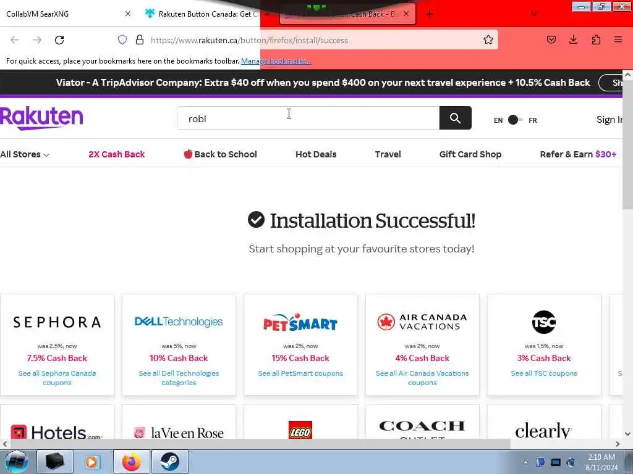Image resolution: width=633 pixels, height=474 pixels.
Task: Close the CollabVM SearXNG tab
Action: (x=127, y=14)
